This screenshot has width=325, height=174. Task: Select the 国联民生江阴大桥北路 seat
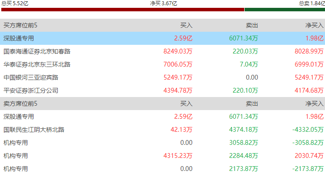coord(34,130)
